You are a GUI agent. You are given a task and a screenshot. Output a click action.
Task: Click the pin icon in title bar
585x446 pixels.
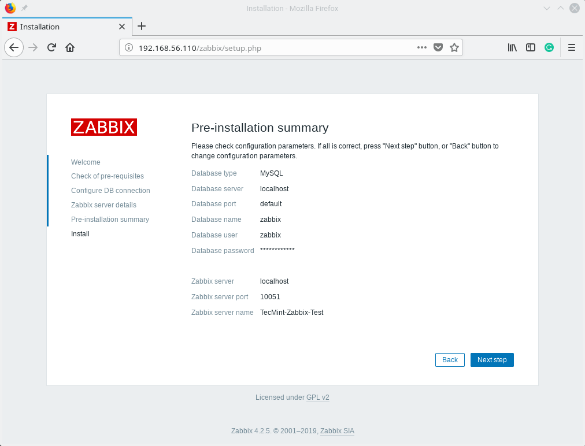[24, 8]
